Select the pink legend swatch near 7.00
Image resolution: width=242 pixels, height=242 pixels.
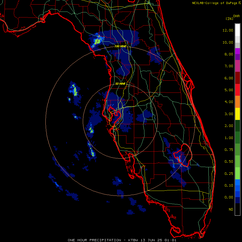[x=237, y=66]
